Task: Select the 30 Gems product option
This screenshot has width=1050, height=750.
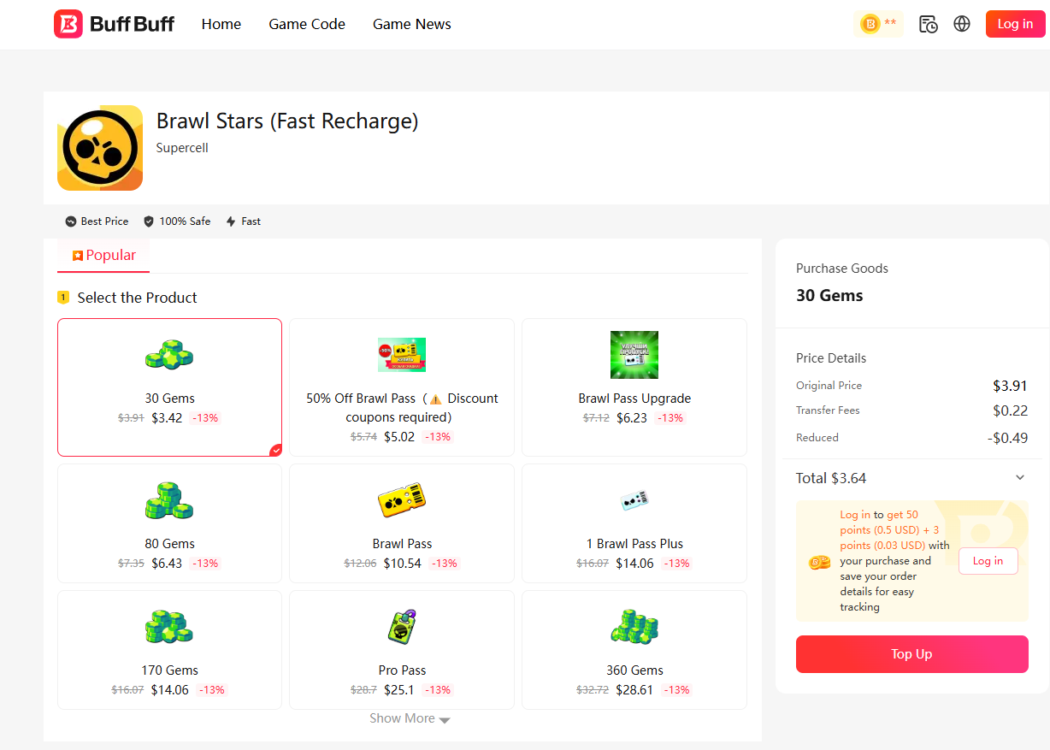Action: click(x=169, y=387)
